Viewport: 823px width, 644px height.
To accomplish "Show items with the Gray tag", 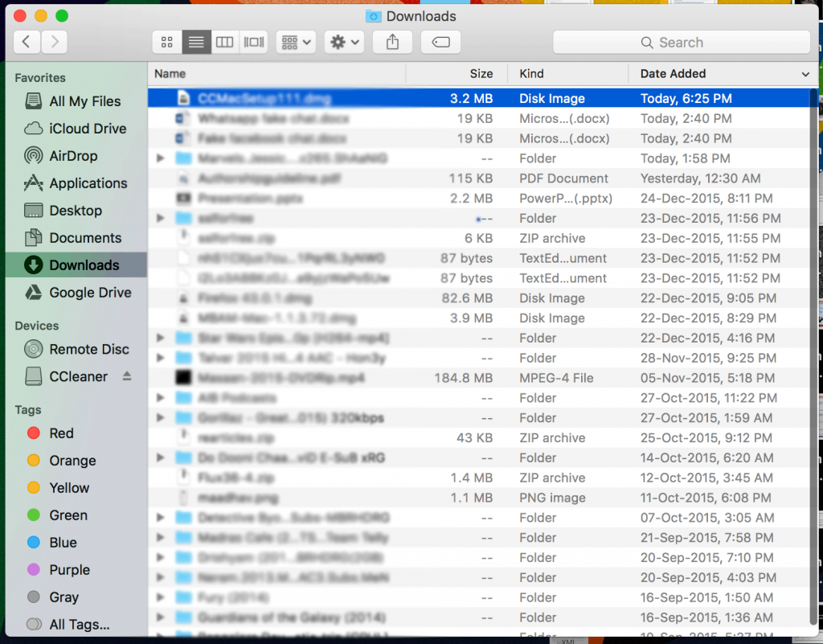I will 53,597.
